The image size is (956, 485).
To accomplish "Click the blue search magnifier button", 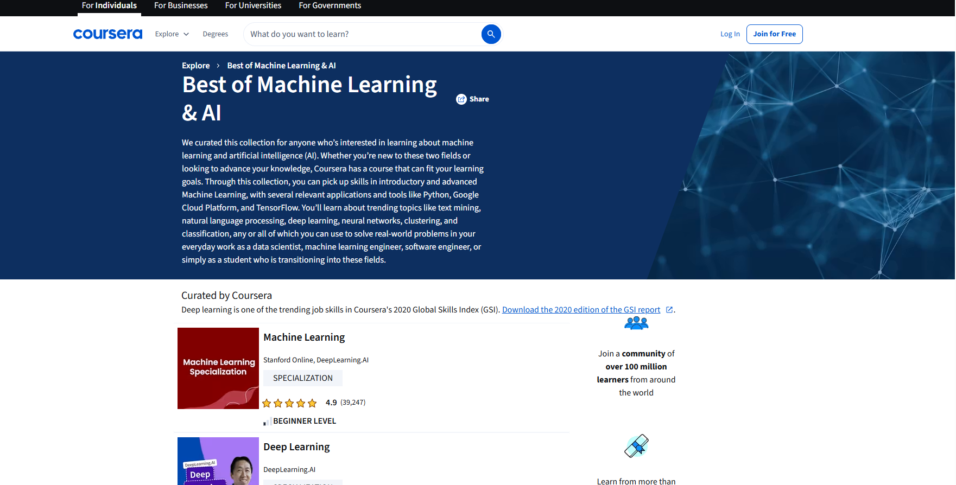I will (491, 34).
